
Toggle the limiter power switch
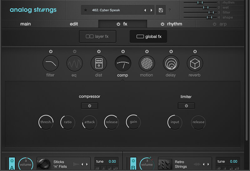pyautogui.click(x=186, y=106)
